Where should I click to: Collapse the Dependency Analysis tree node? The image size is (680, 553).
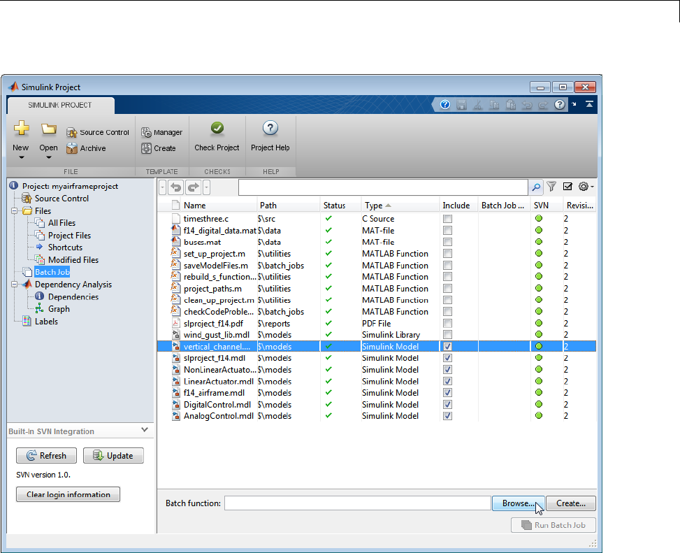point(14,285)
